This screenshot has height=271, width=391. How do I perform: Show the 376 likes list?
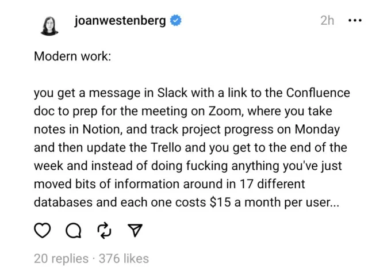click(x=124, y=258)
